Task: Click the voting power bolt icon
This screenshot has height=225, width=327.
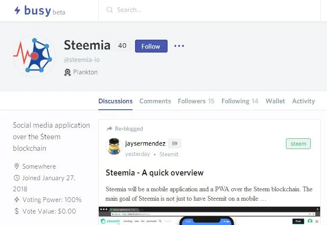Action: click(17, 199)
